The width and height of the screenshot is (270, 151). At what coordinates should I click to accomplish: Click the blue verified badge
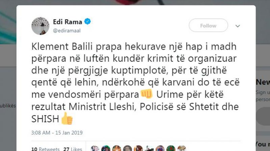click(87, 21)
